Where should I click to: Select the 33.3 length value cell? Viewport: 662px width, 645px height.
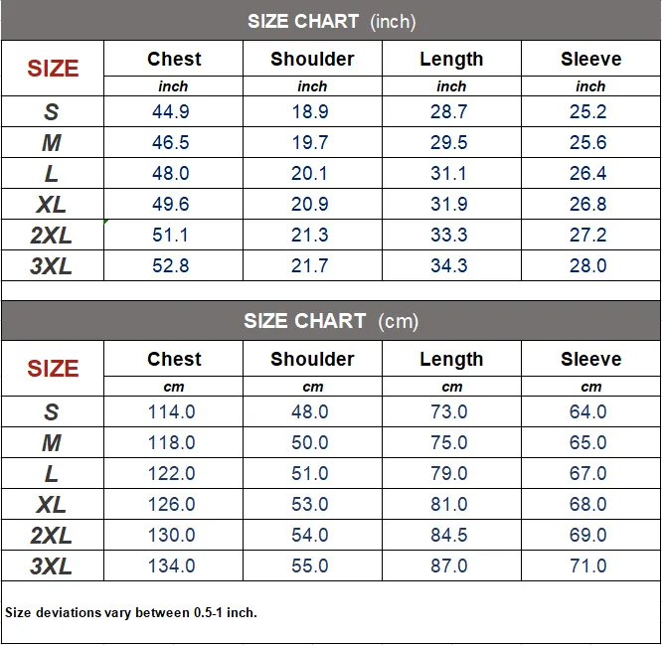pos(449,236)
